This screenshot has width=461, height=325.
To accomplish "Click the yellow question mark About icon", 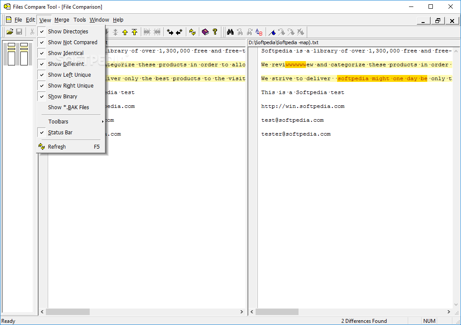I will tap(215, 32).
